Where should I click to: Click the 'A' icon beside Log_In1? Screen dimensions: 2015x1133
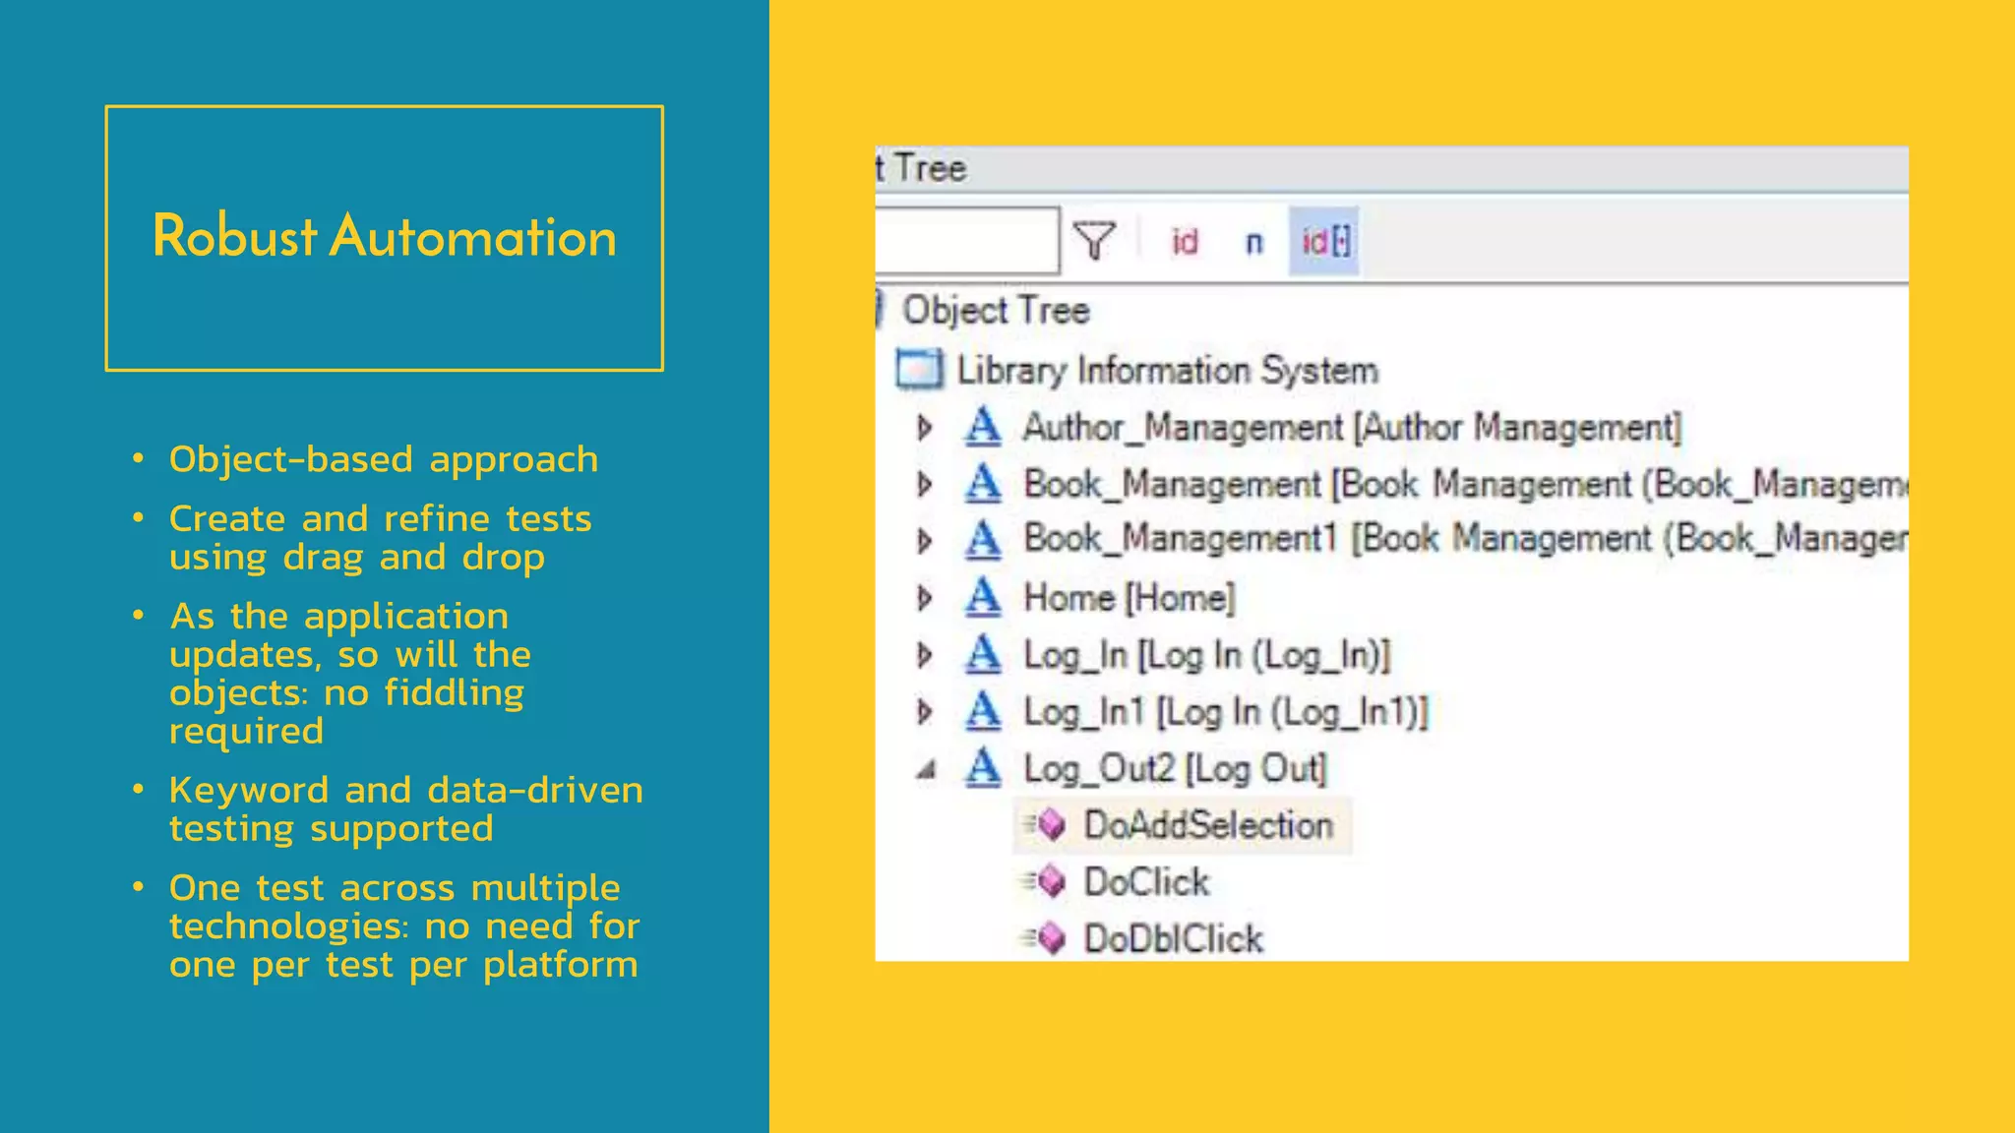982,710
